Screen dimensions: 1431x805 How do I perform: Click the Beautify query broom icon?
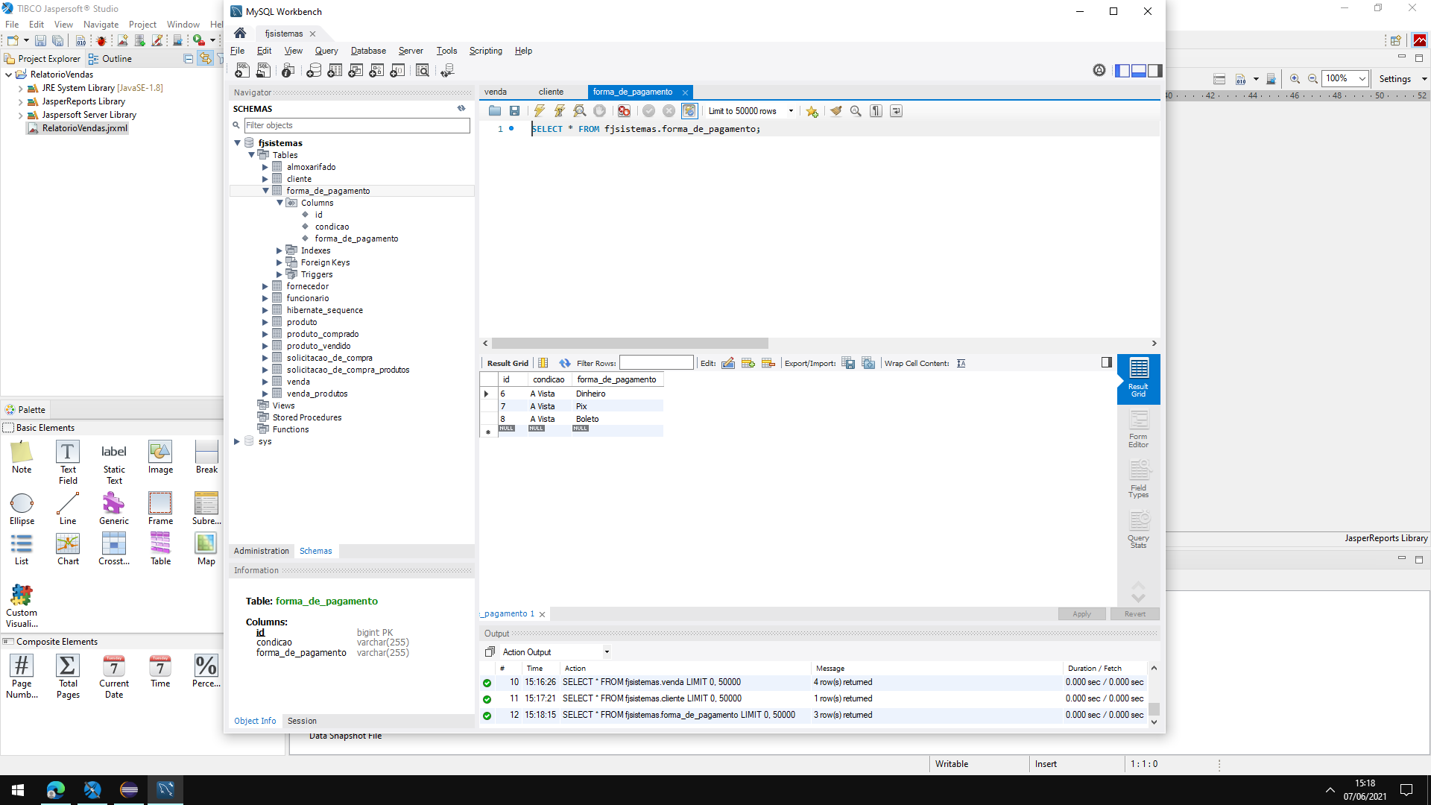[835, 111]
